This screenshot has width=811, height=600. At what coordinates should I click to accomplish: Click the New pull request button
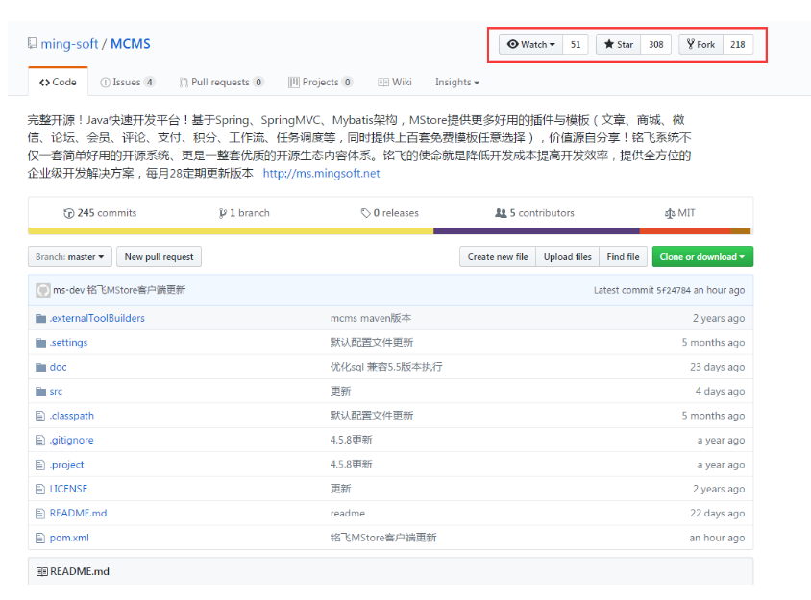159,257
